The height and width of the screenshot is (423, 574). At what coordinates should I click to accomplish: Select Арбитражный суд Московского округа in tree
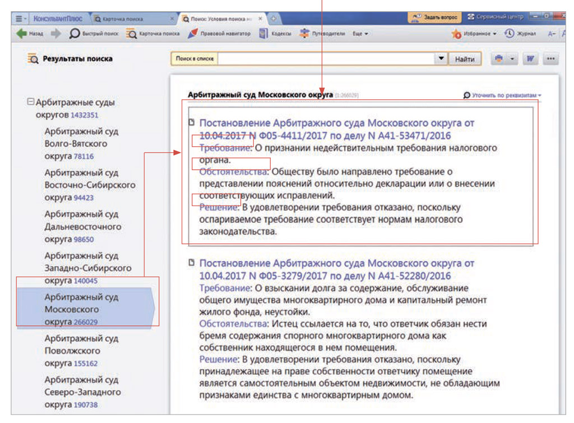(x=86, y=309)
